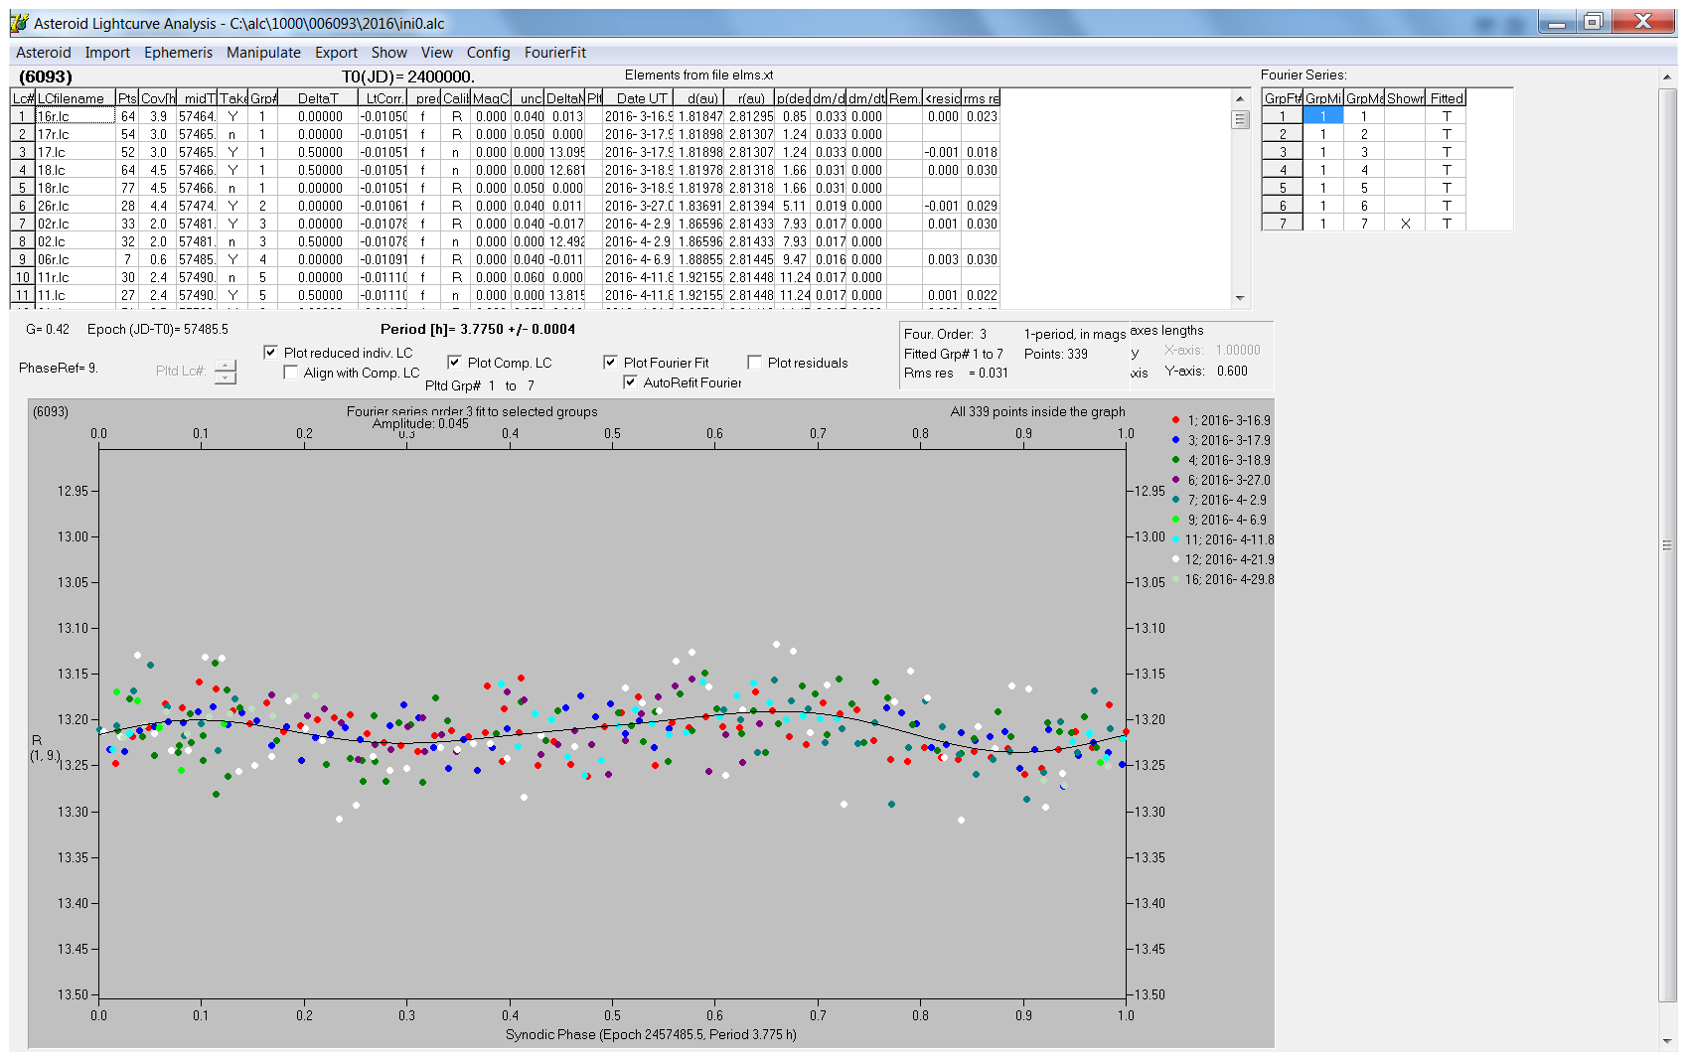This screenshot has width=1687, height=1061.
Task: Toggle Plot Fourier Fit checkbox
Action: point(610,363)
